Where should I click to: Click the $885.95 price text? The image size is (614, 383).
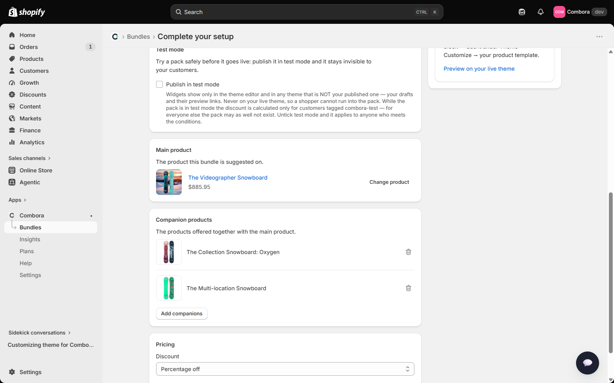[x=199, y=187]
